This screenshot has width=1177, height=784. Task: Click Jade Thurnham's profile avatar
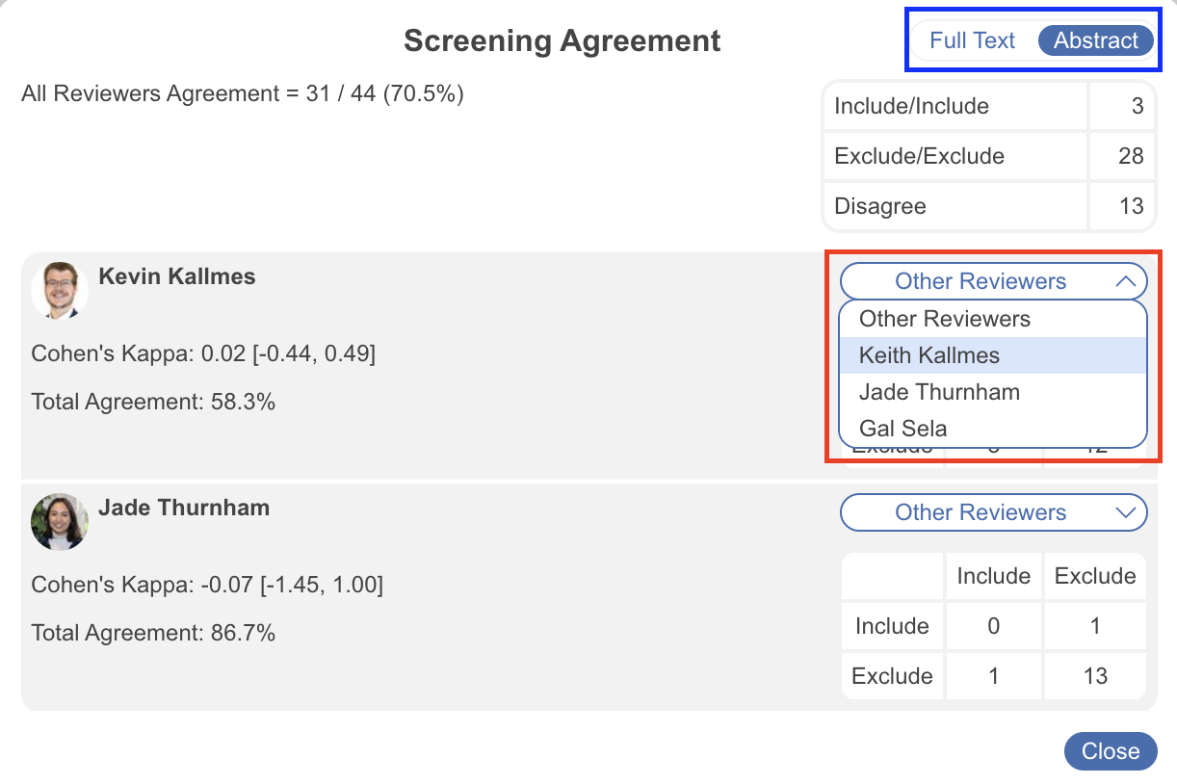[59, 521]
